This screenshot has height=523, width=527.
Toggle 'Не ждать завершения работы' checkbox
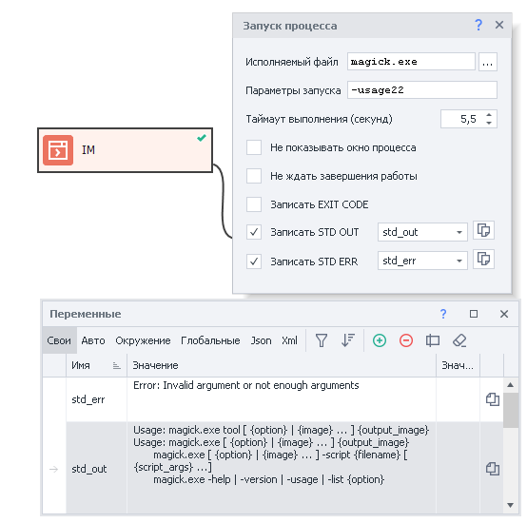(254, 176)
